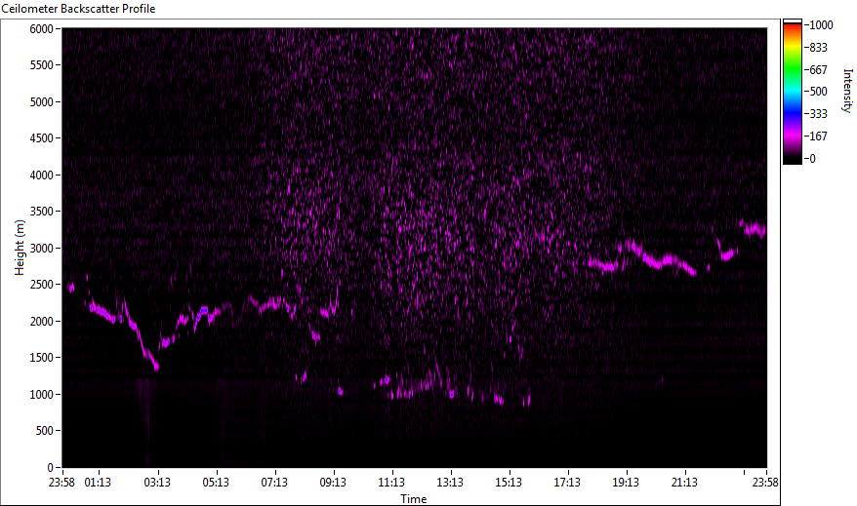Select the 167 value on the color scale
Screen dimensions: 857x506
point(818,136)
